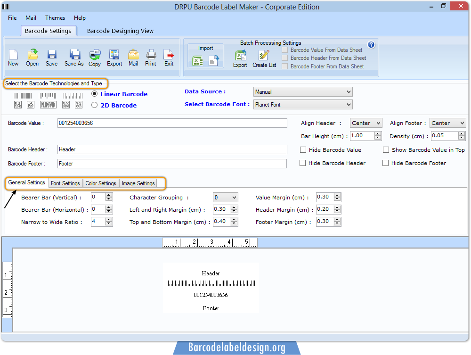Check Barcode Header From Data Sheet
This screenshot has width=471, height=355.
click(x=285, y=58)
